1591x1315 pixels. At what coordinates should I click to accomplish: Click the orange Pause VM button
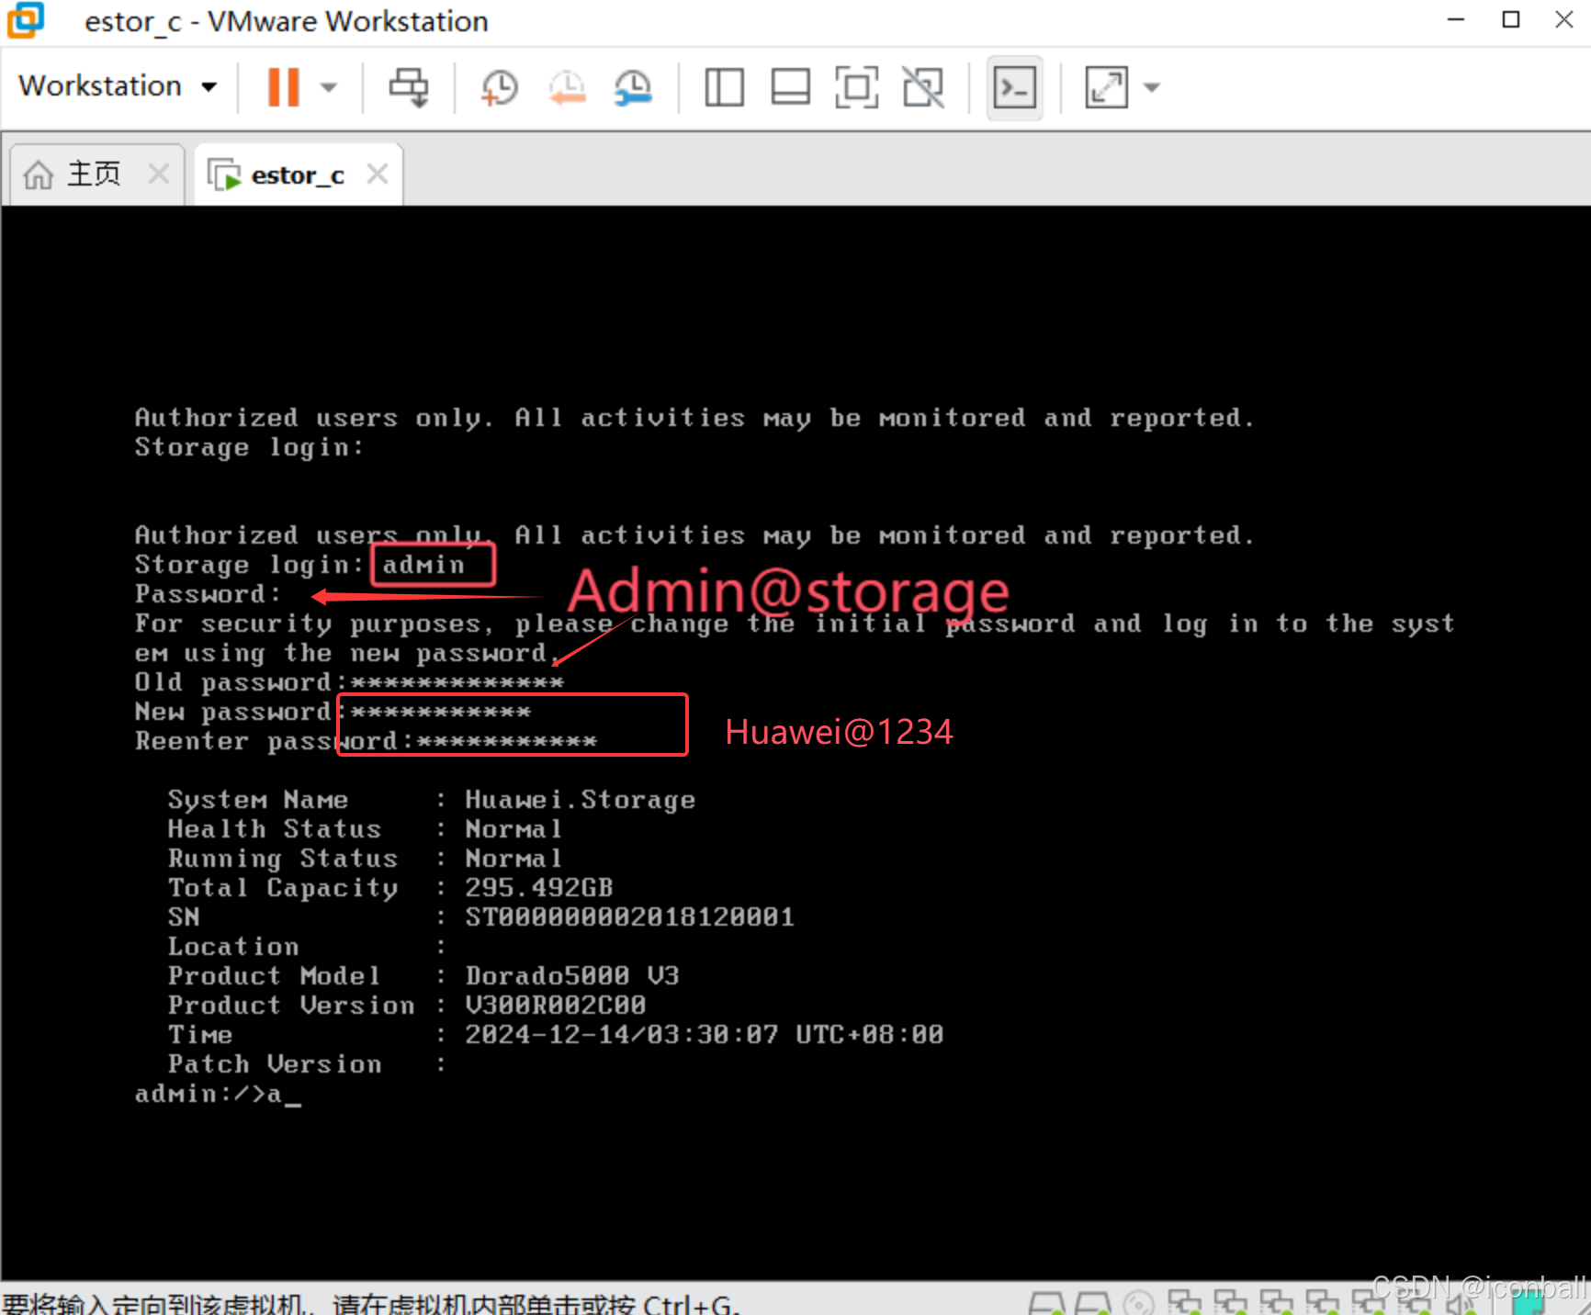283,87
